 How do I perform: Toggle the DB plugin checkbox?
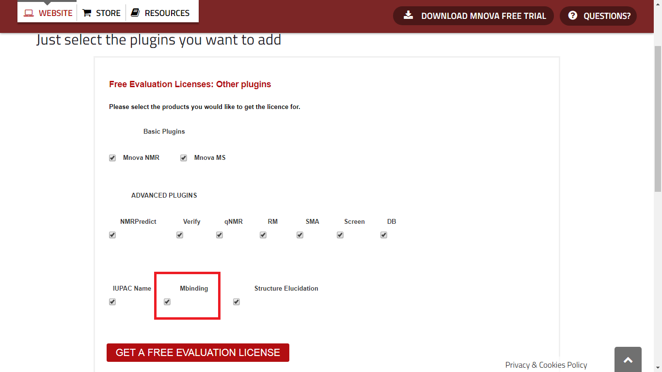coord(384,235)
